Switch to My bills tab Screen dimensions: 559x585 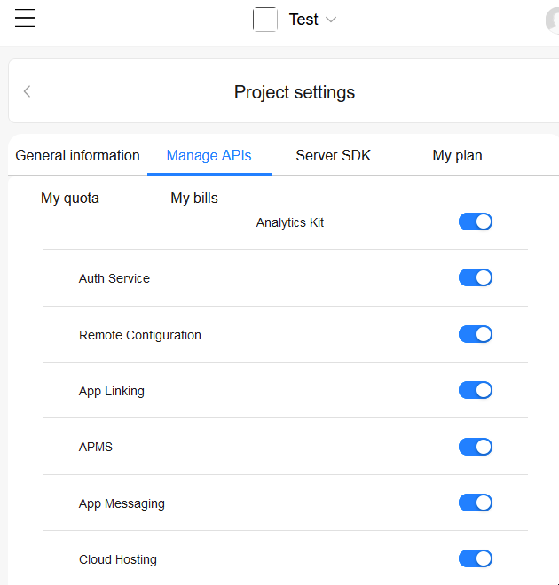194,199
